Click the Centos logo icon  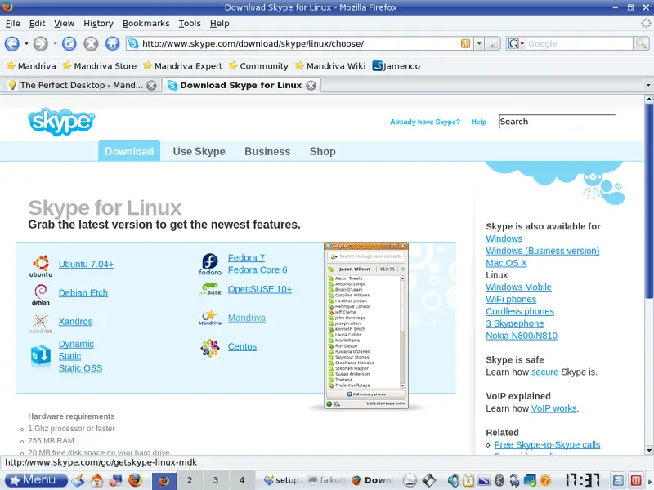210,348
